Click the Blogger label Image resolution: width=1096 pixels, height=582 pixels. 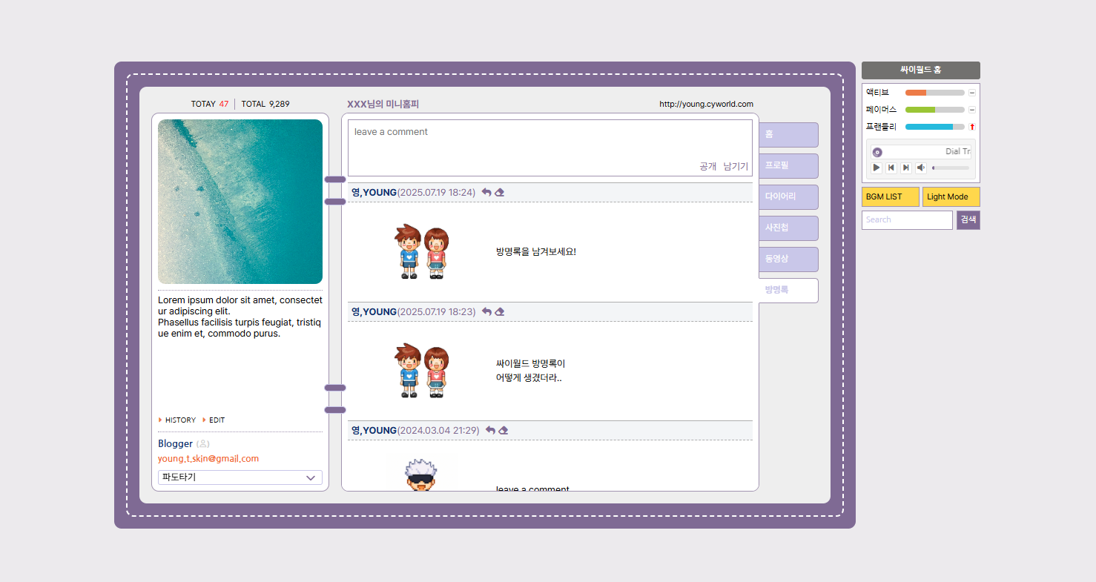click(x=175, y=444)
